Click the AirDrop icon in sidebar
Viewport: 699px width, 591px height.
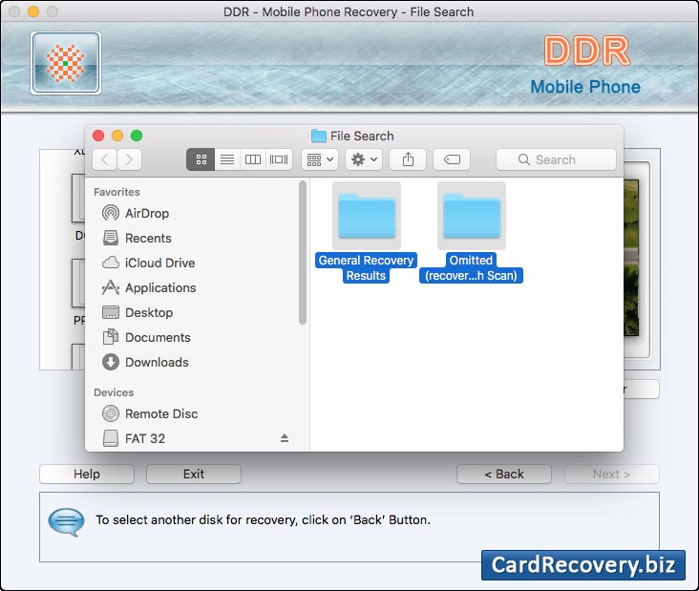tap(111, 213)
